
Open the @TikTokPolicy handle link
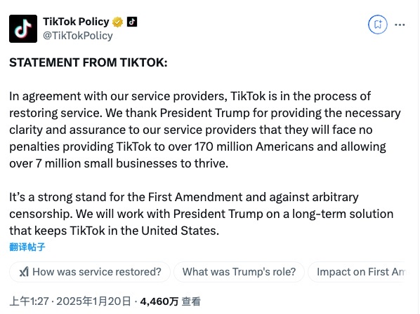tap(78, 36)
